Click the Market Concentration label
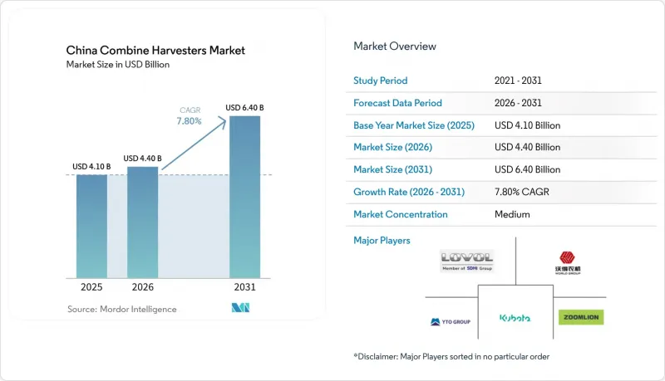 click(401, 214)
